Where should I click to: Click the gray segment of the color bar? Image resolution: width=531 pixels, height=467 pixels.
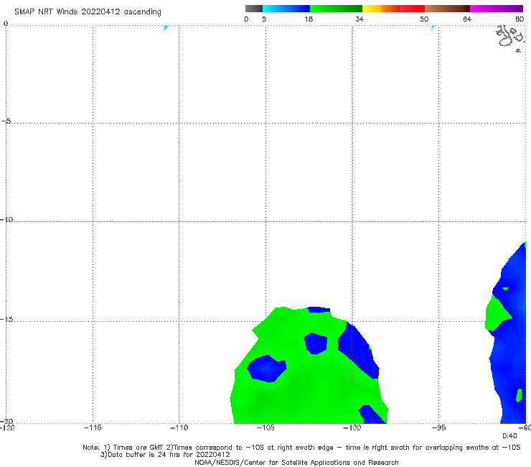coord(254,9)
